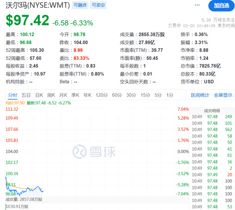Click the 5.28 万球友关注 follower count
The height and width of the screenshot is (210, 235).
pyautogui.click(x=218, y=20)
